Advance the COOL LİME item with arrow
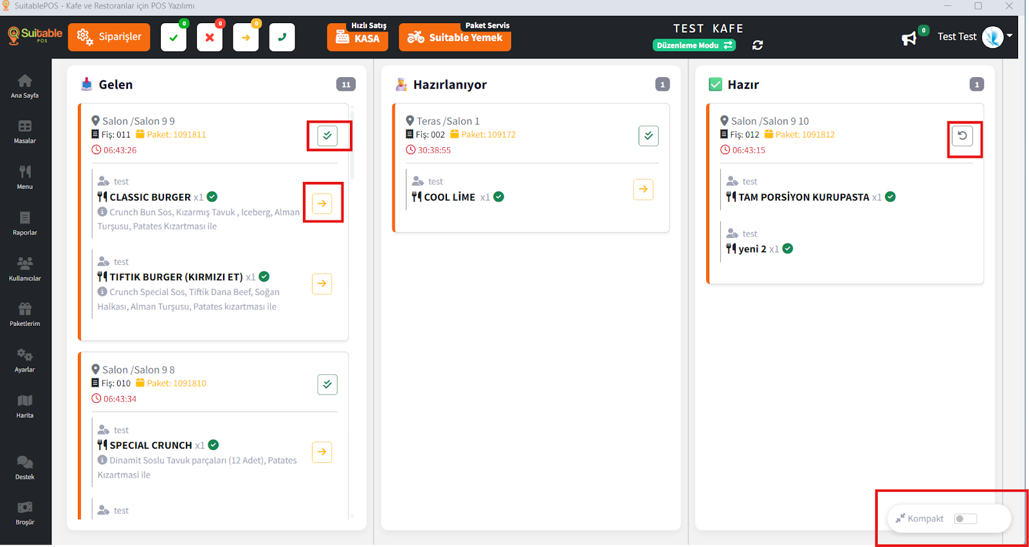Image resolution: width=1029 pixels, height=547 pixels. pos(643,190)
